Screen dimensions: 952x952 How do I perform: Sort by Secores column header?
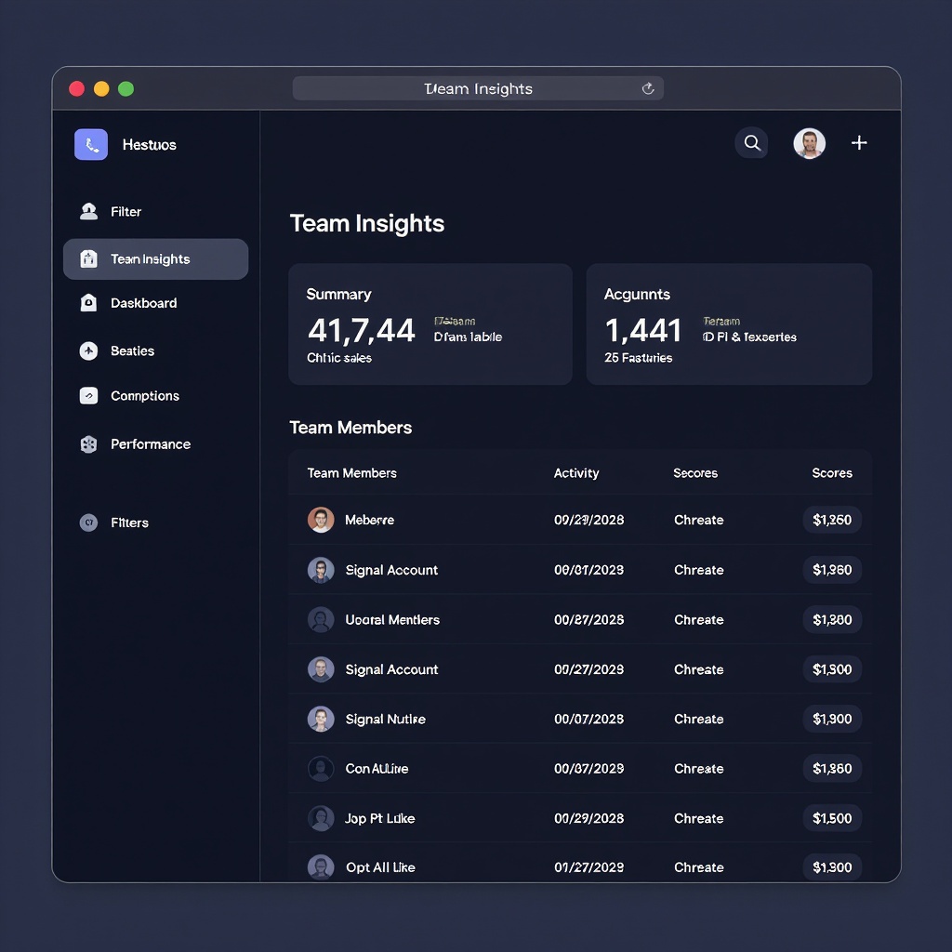(x=695, y=473)
